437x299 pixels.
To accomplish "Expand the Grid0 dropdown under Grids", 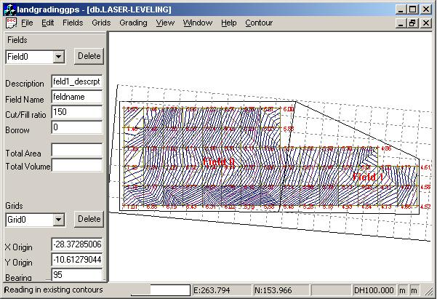I will point(59,219).
